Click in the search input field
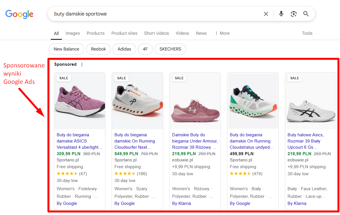Viewport: 340px width, 215px height. point(155,14)
